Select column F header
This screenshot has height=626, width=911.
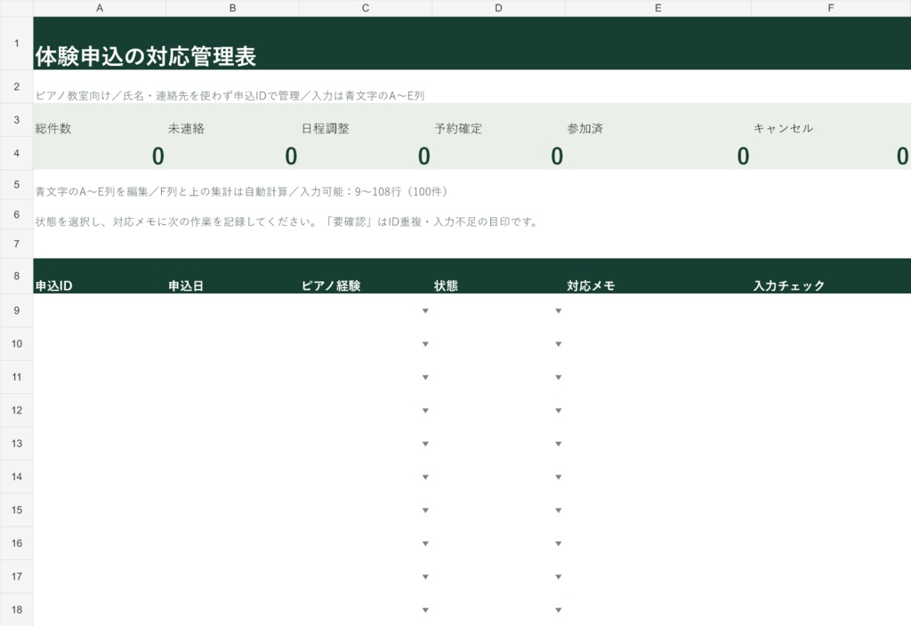coord(831,8)
